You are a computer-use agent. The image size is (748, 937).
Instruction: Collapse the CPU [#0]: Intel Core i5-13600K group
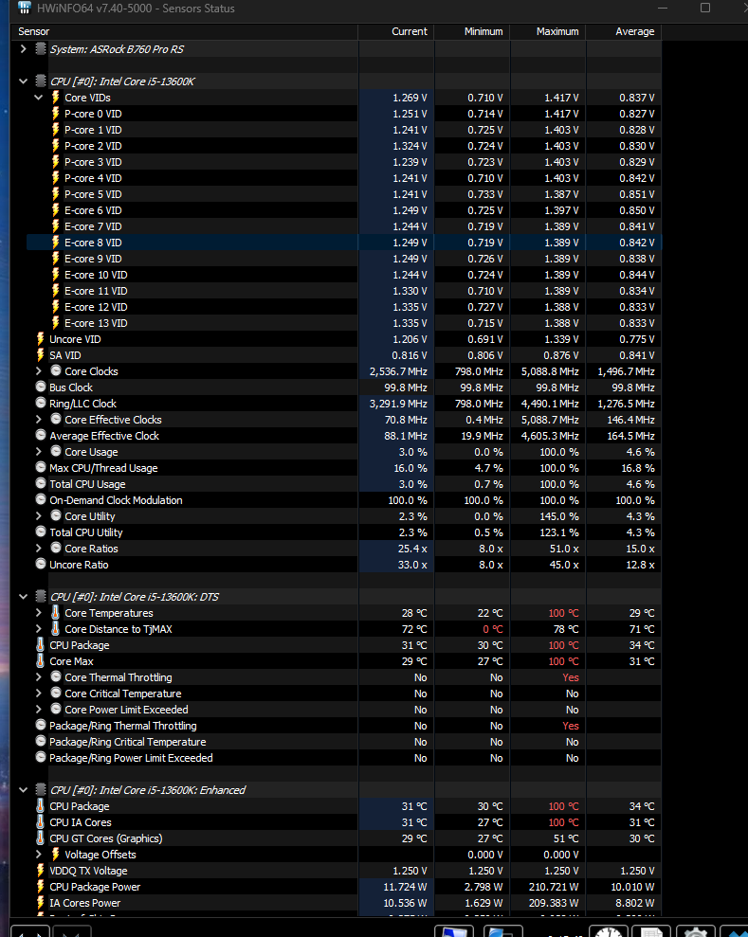24,81
